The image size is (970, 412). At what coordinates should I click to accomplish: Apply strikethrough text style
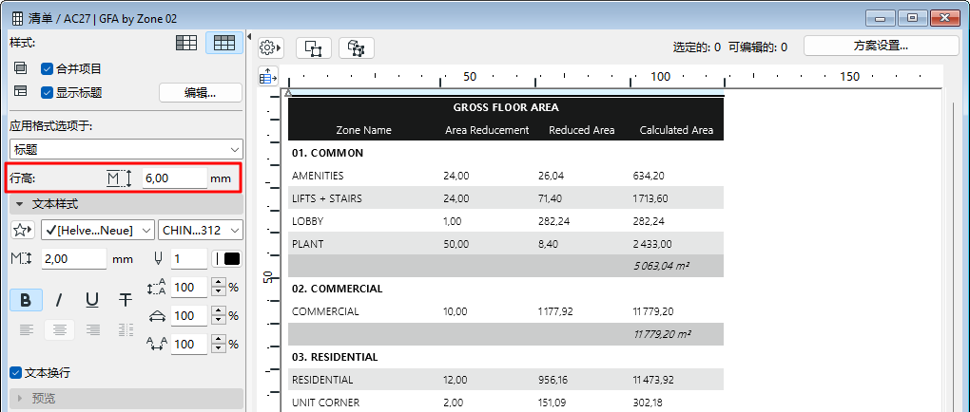click(x=126, y=300)
